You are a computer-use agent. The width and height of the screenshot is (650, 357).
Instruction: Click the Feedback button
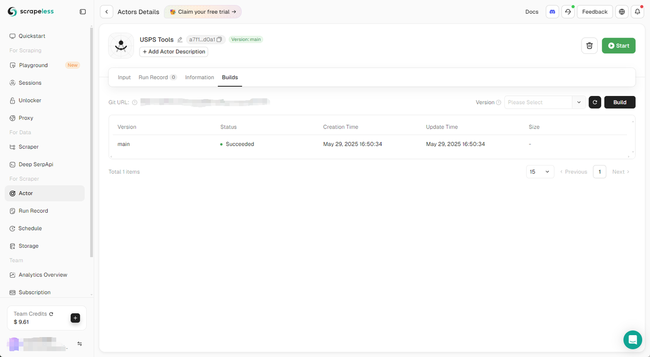tap(595, 12)
